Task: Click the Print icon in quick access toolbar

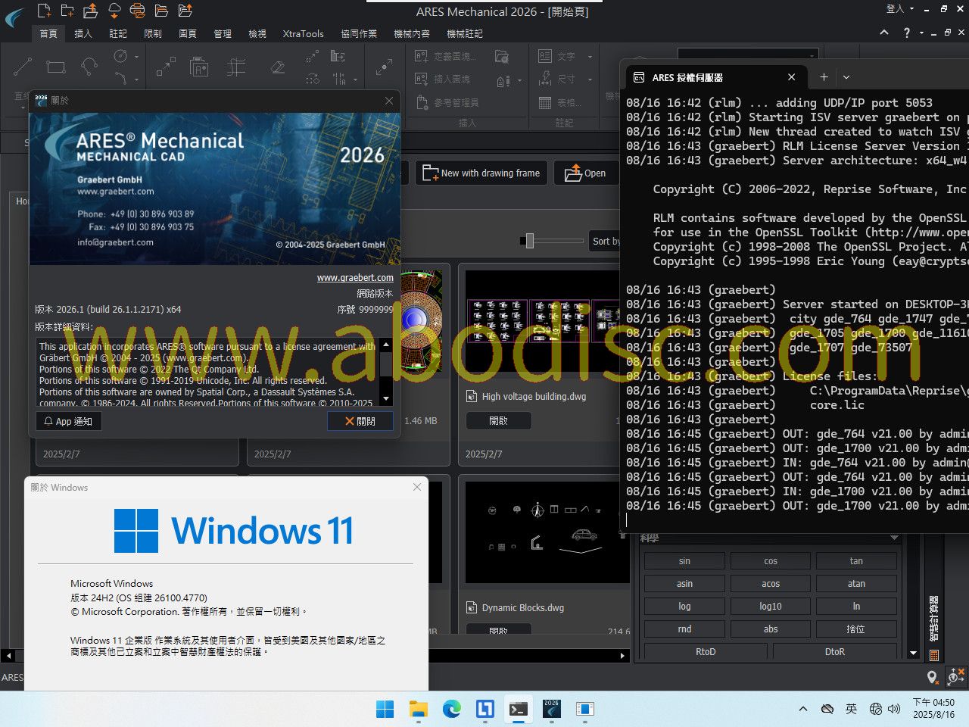Action: [137, 11]
